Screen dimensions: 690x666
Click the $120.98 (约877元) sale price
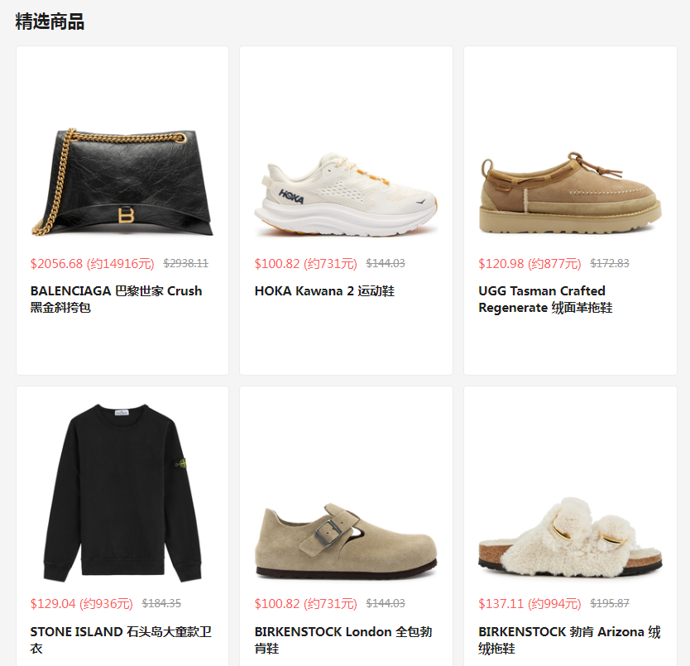529,264
